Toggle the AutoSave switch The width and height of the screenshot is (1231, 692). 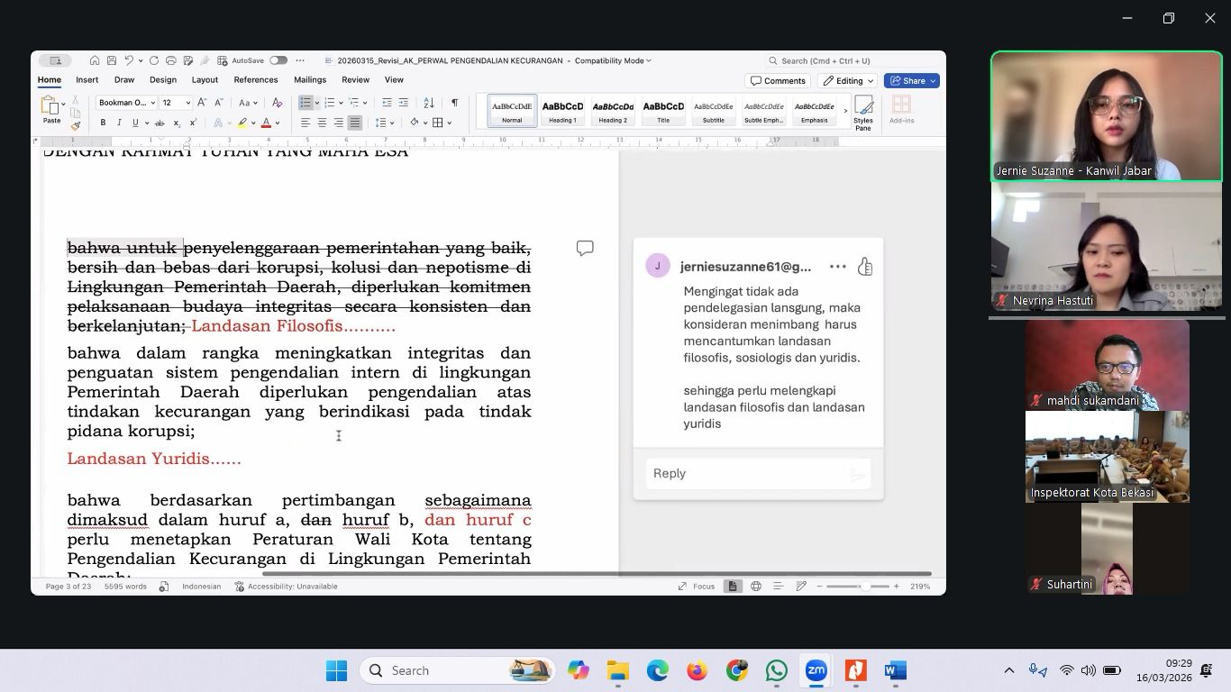278,60
